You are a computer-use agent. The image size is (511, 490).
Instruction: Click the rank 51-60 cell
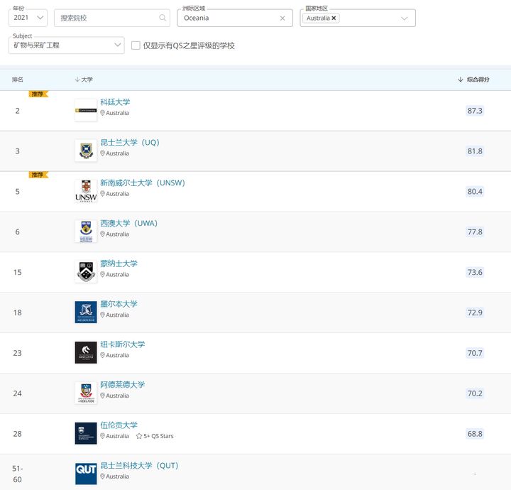coord(18,474)
